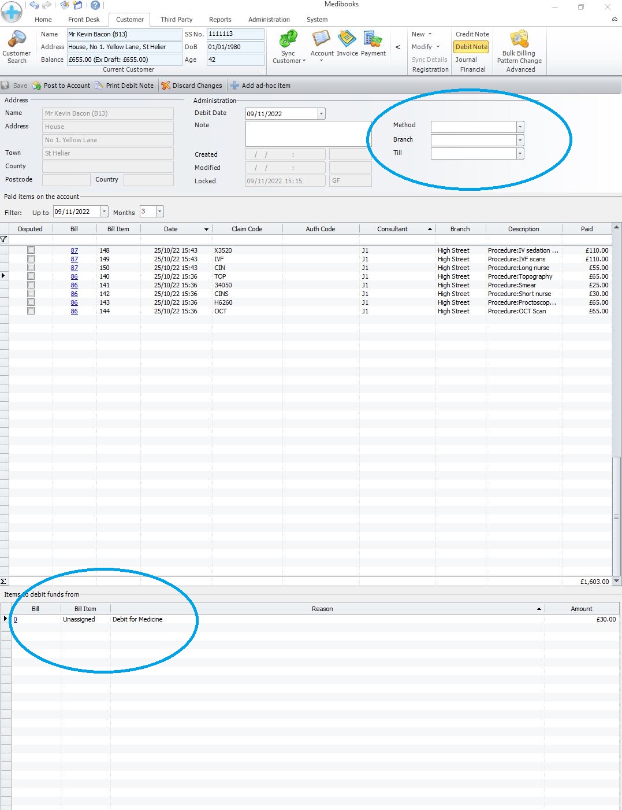The image size is (622, 810).
Task: Expand the Till dropdown
Action: click(x=520, y=154)
